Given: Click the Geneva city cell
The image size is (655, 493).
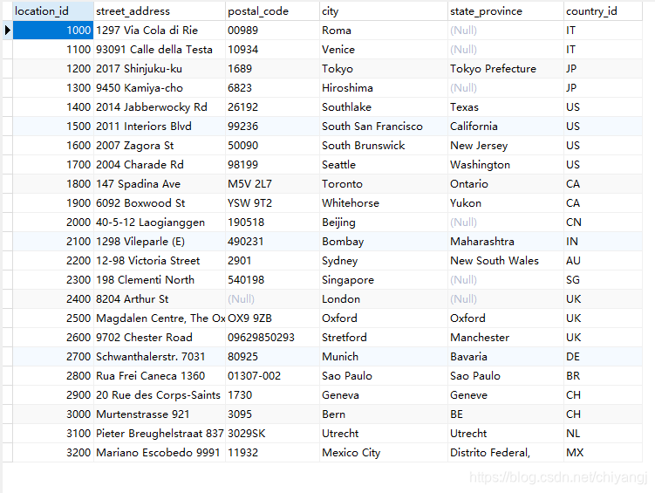Looking at the screenshot, I should click(384, 395).
